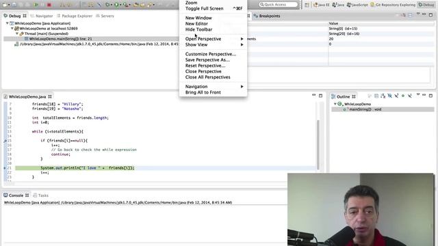Collapse Thread [main] (Suspended) node
The height and width of the screenshot is (246, 438).
16,33
